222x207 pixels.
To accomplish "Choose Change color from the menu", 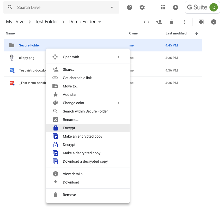I will 88,103.
